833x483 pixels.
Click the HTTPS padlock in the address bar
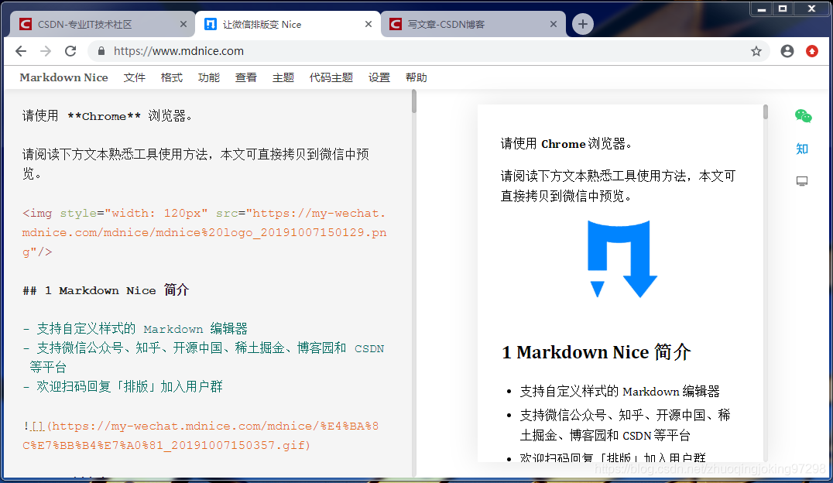pyautogui.click(x=100, y=50)
